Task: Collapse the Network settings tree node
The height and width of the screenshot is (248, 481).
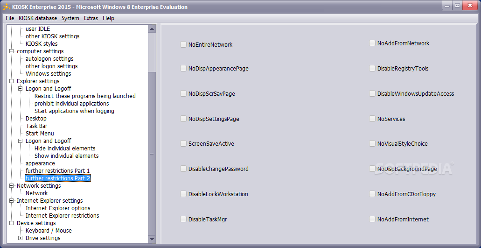Action: tap(12, 186)
